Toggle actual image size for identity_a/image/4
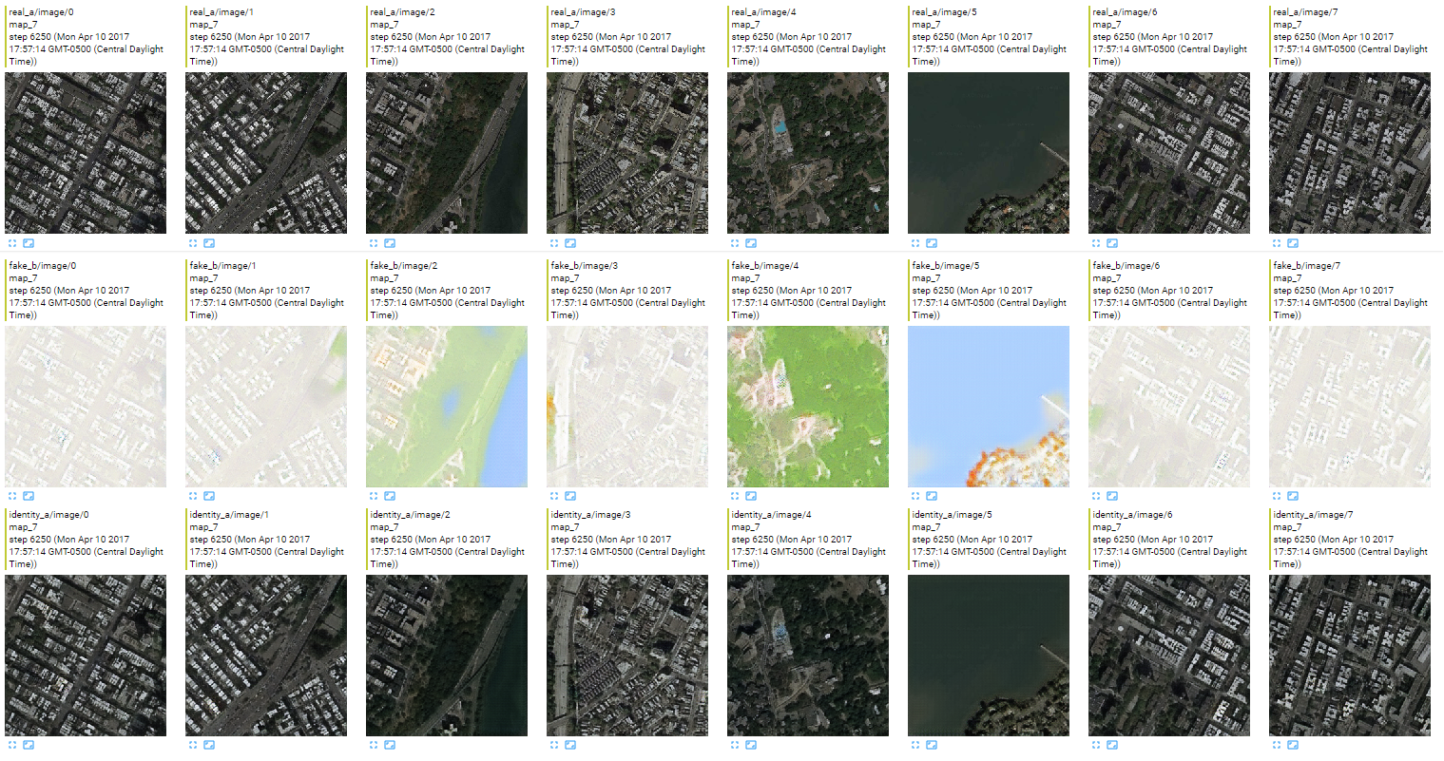Image resolution: width=1444 pixels, height=761 pixels. [x=750, y=745]
